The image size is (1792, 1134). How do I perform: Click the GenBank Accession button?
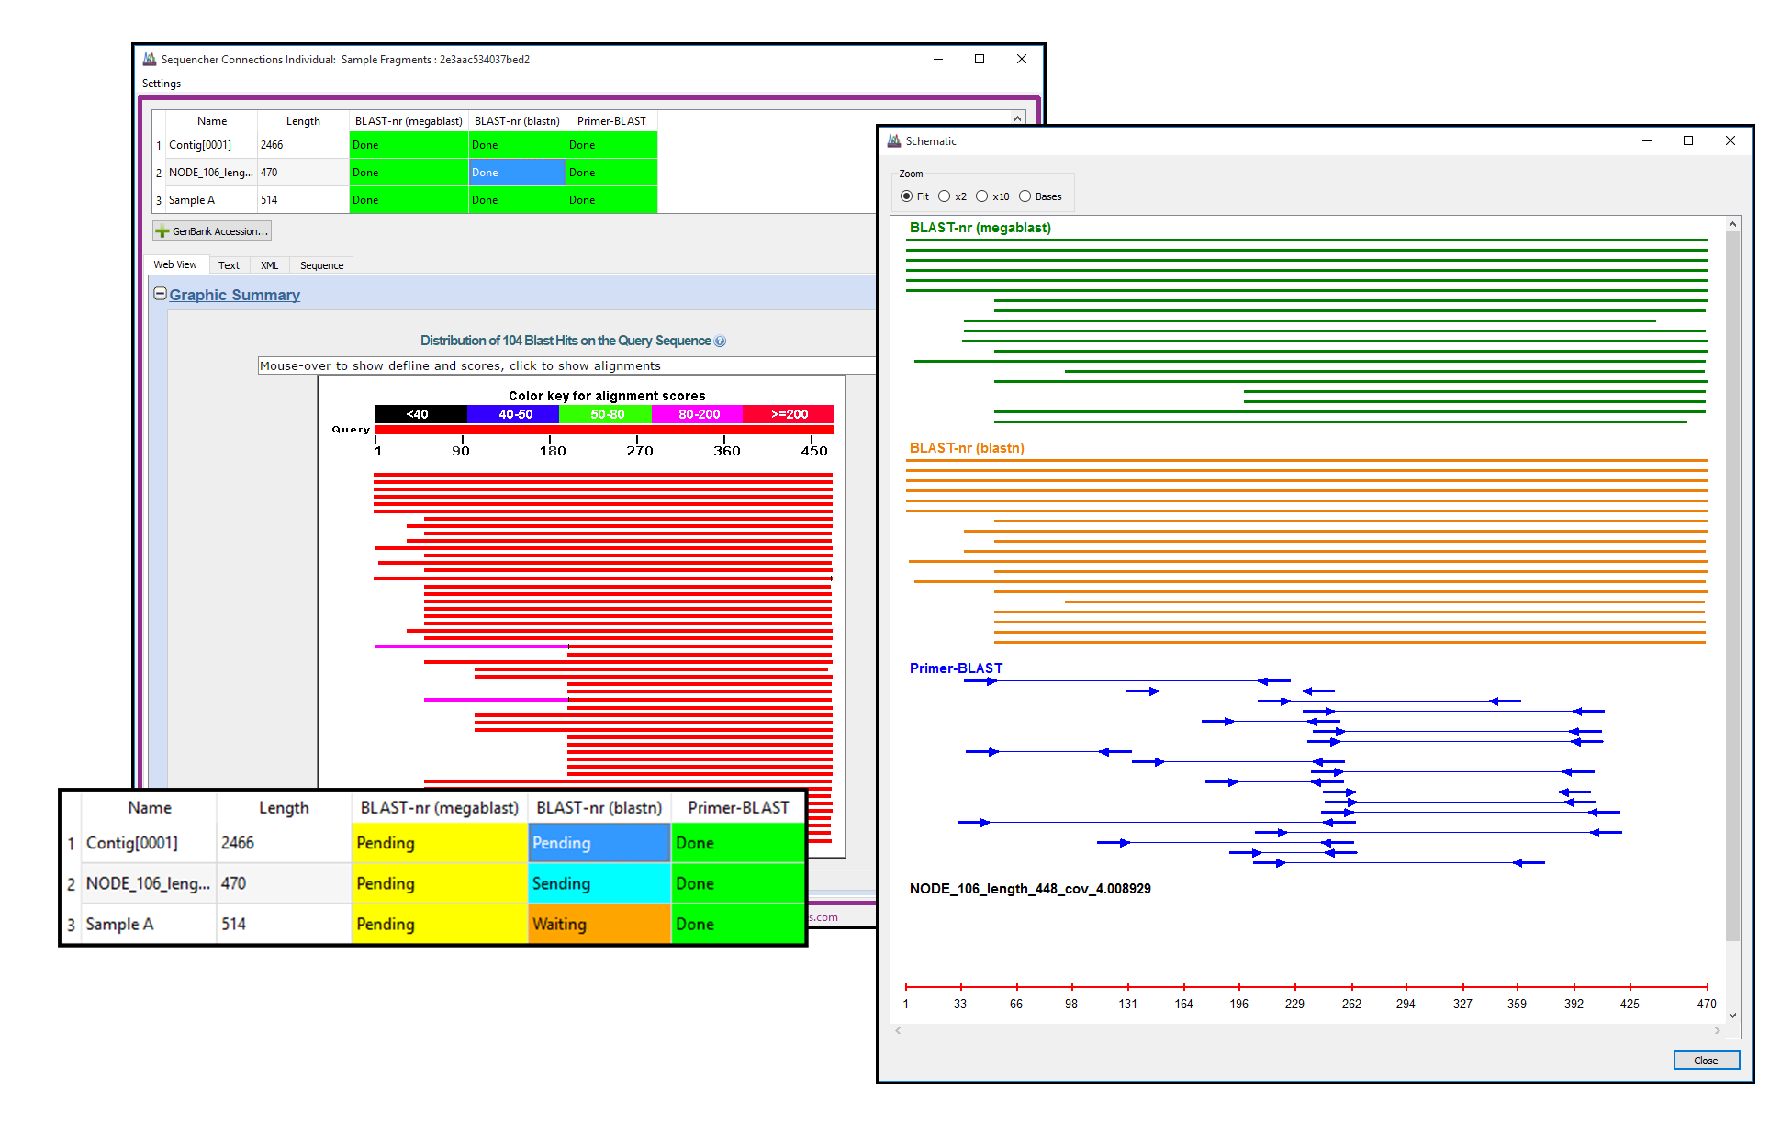(213, 232)
